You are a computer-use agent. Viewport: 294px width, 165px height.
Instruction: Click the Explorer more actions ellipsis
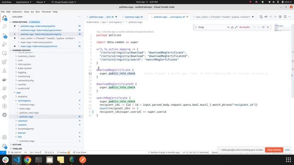click(x=79, y=17)
